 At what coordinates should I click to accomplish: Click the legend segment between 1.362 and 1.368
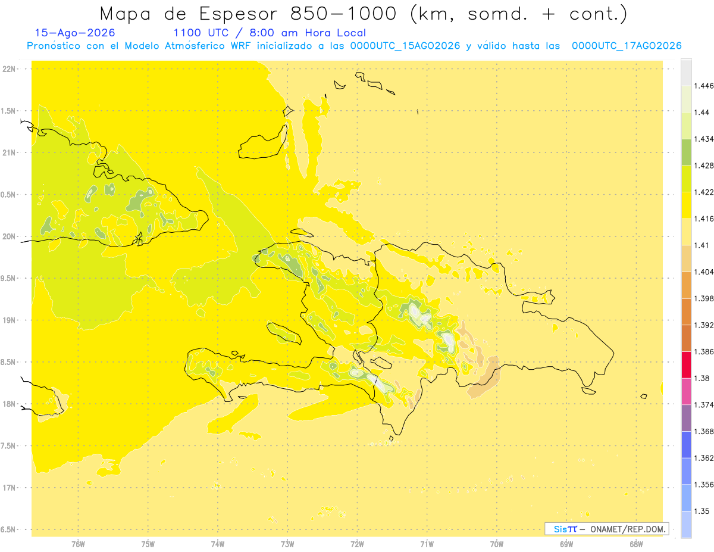coord(686,445)
